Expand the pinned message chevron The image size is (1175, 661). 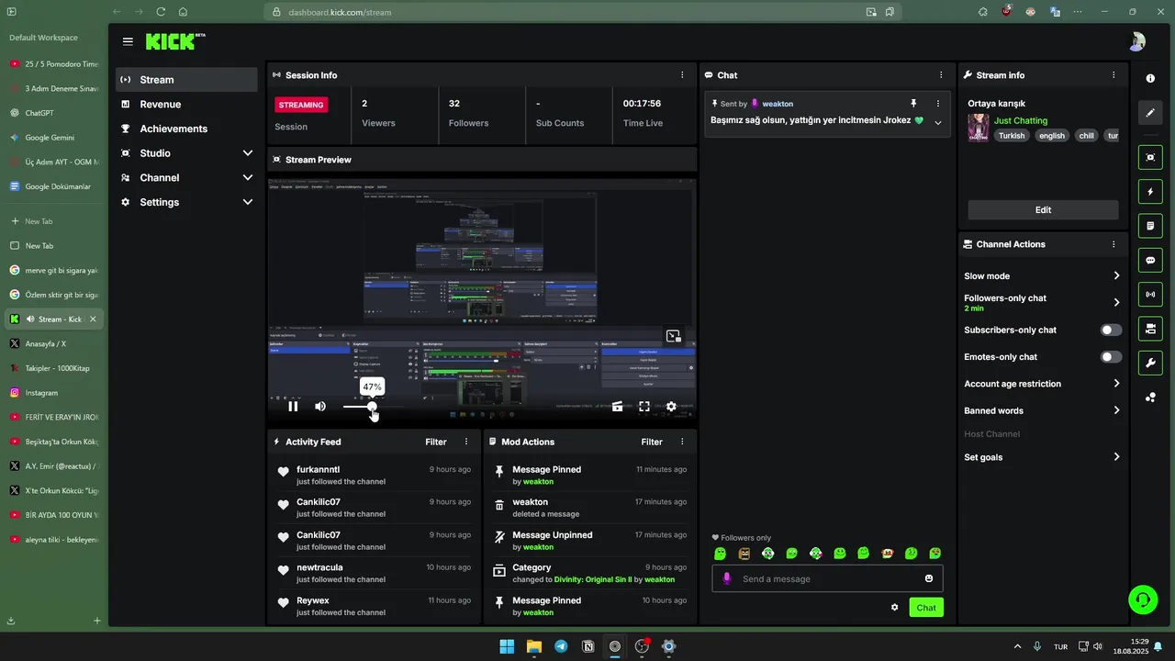click(x=938, y=122)
